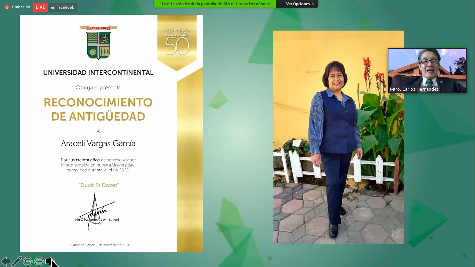
Task: Select Mtro. Carlos Hernández video thumbnail
Action: 427,71
